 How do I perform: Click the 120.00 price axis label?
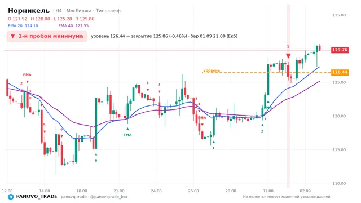tap(339, 116)
